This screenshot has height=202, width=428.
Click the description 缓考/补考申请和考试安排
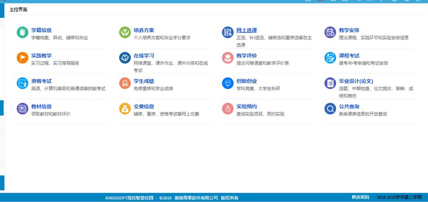pyautogui.click(x=363, y=63)
